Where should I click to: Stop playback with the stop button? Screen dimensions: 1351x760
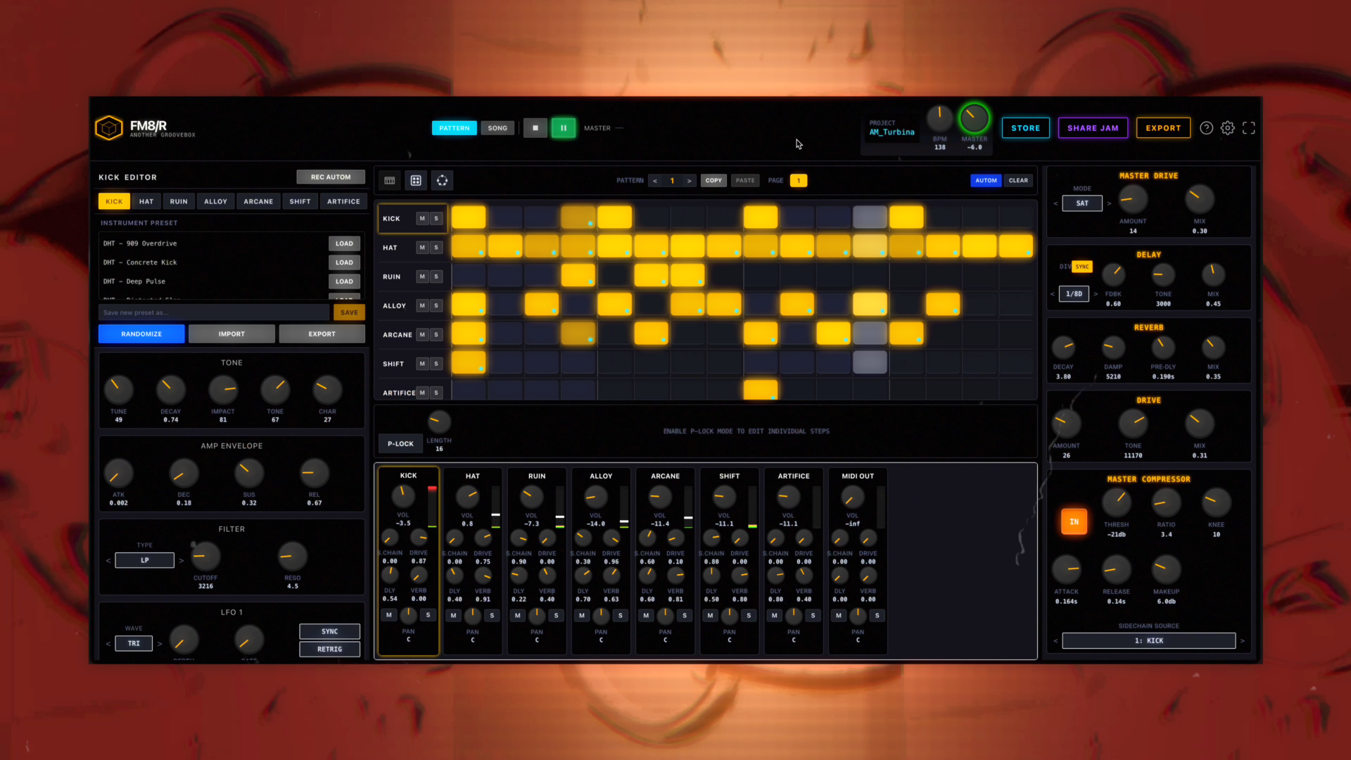[535, 128]
